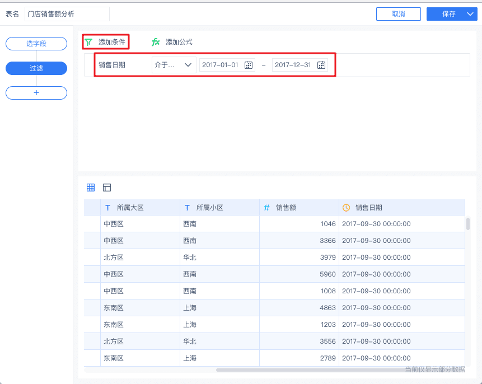Click 添加公式 to add a formula
482x384 pixels.
coord(172,42)
